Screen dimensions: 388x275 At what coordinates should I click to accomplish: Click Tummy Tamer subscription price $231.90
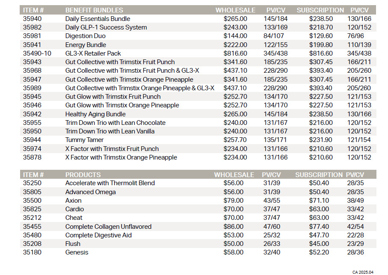pos(320,140)
